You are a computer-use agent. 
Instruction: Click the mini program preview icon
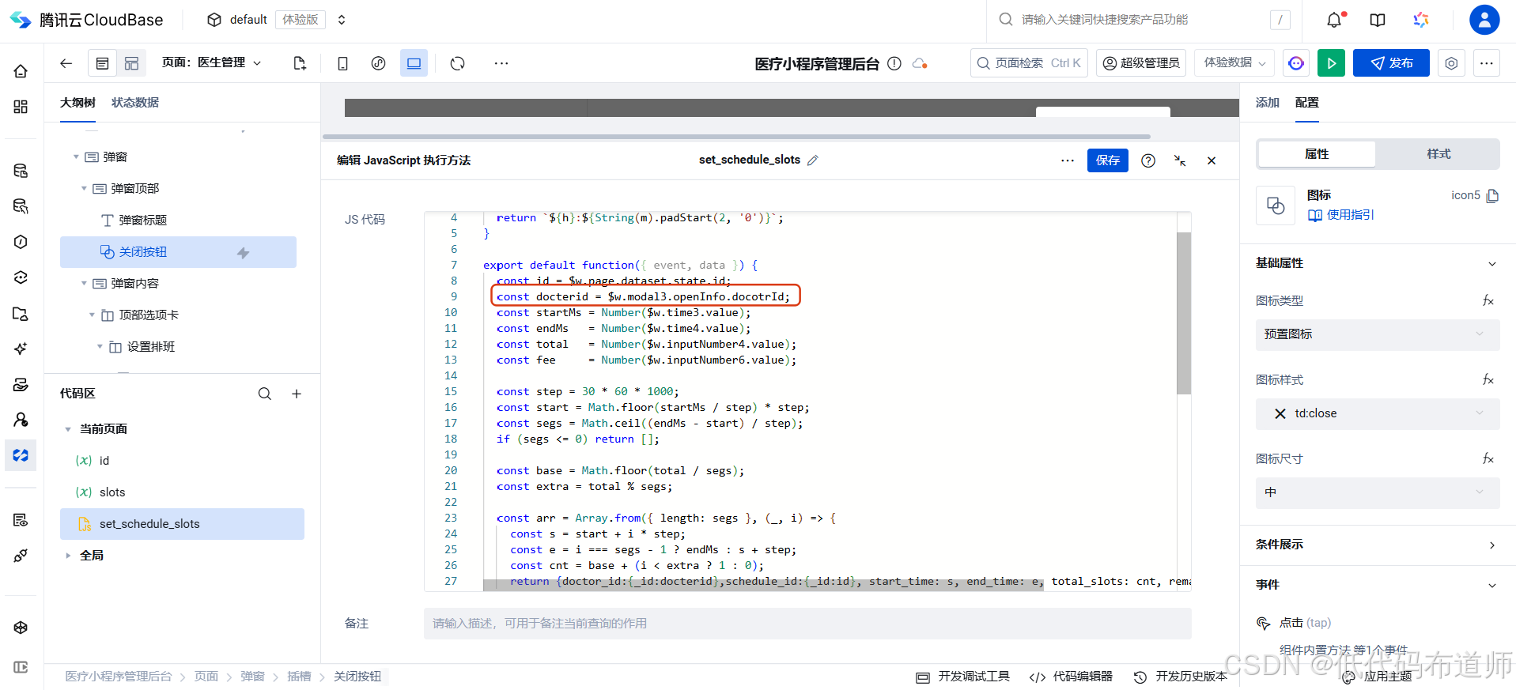click(378, 63)
